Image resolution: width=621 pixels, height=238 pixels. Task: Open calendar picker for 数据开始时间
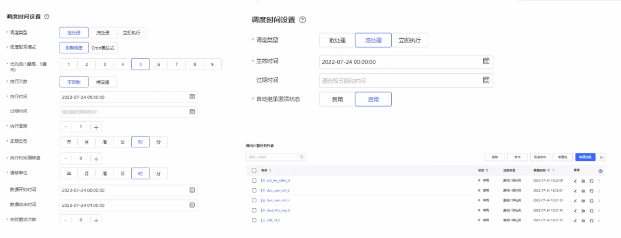192,190
